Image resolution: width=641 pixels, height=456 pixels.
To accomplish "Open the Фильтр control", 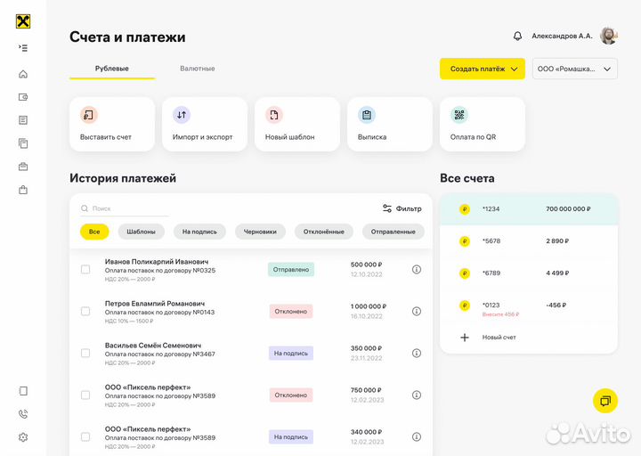I will [402, 208].
